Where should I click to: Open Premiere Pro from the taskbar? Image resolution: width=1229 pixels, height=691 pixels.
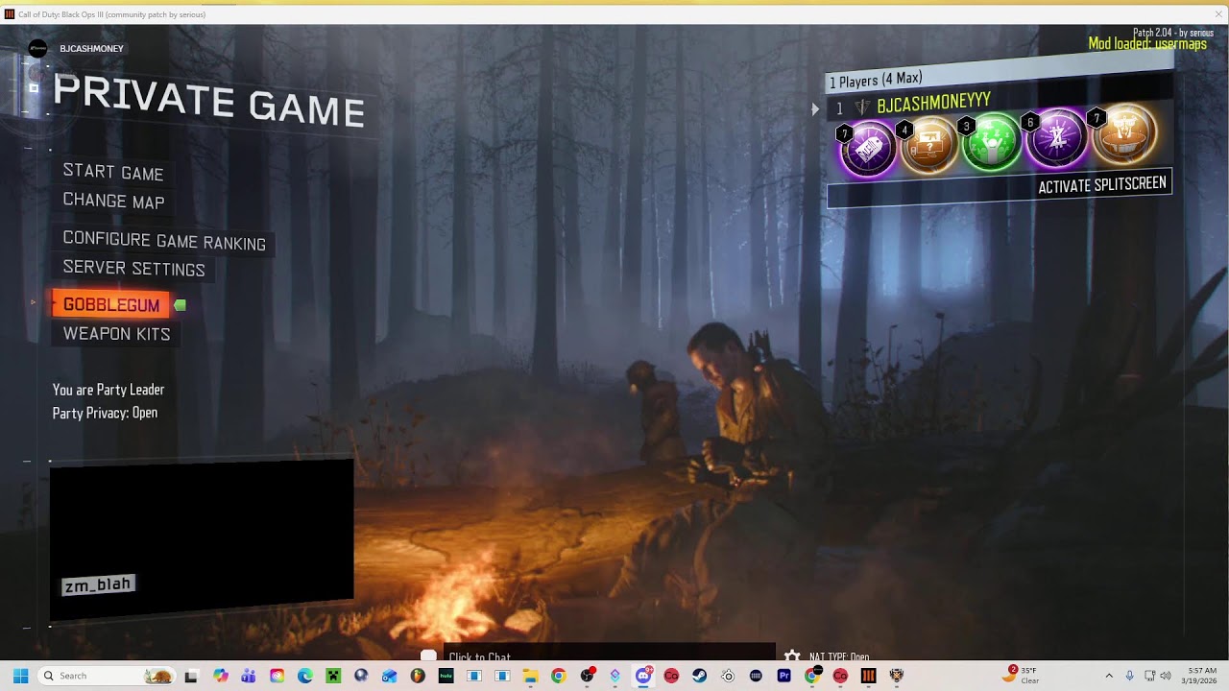click(x=783, y=676)
